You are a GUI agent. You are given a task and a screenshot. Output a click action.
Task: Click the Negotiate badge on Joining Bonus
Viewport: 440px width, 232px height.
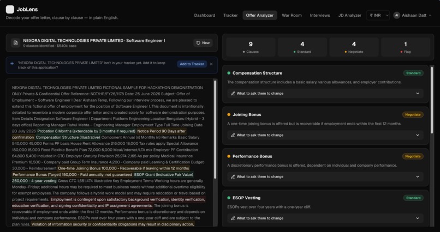(413, 115)
